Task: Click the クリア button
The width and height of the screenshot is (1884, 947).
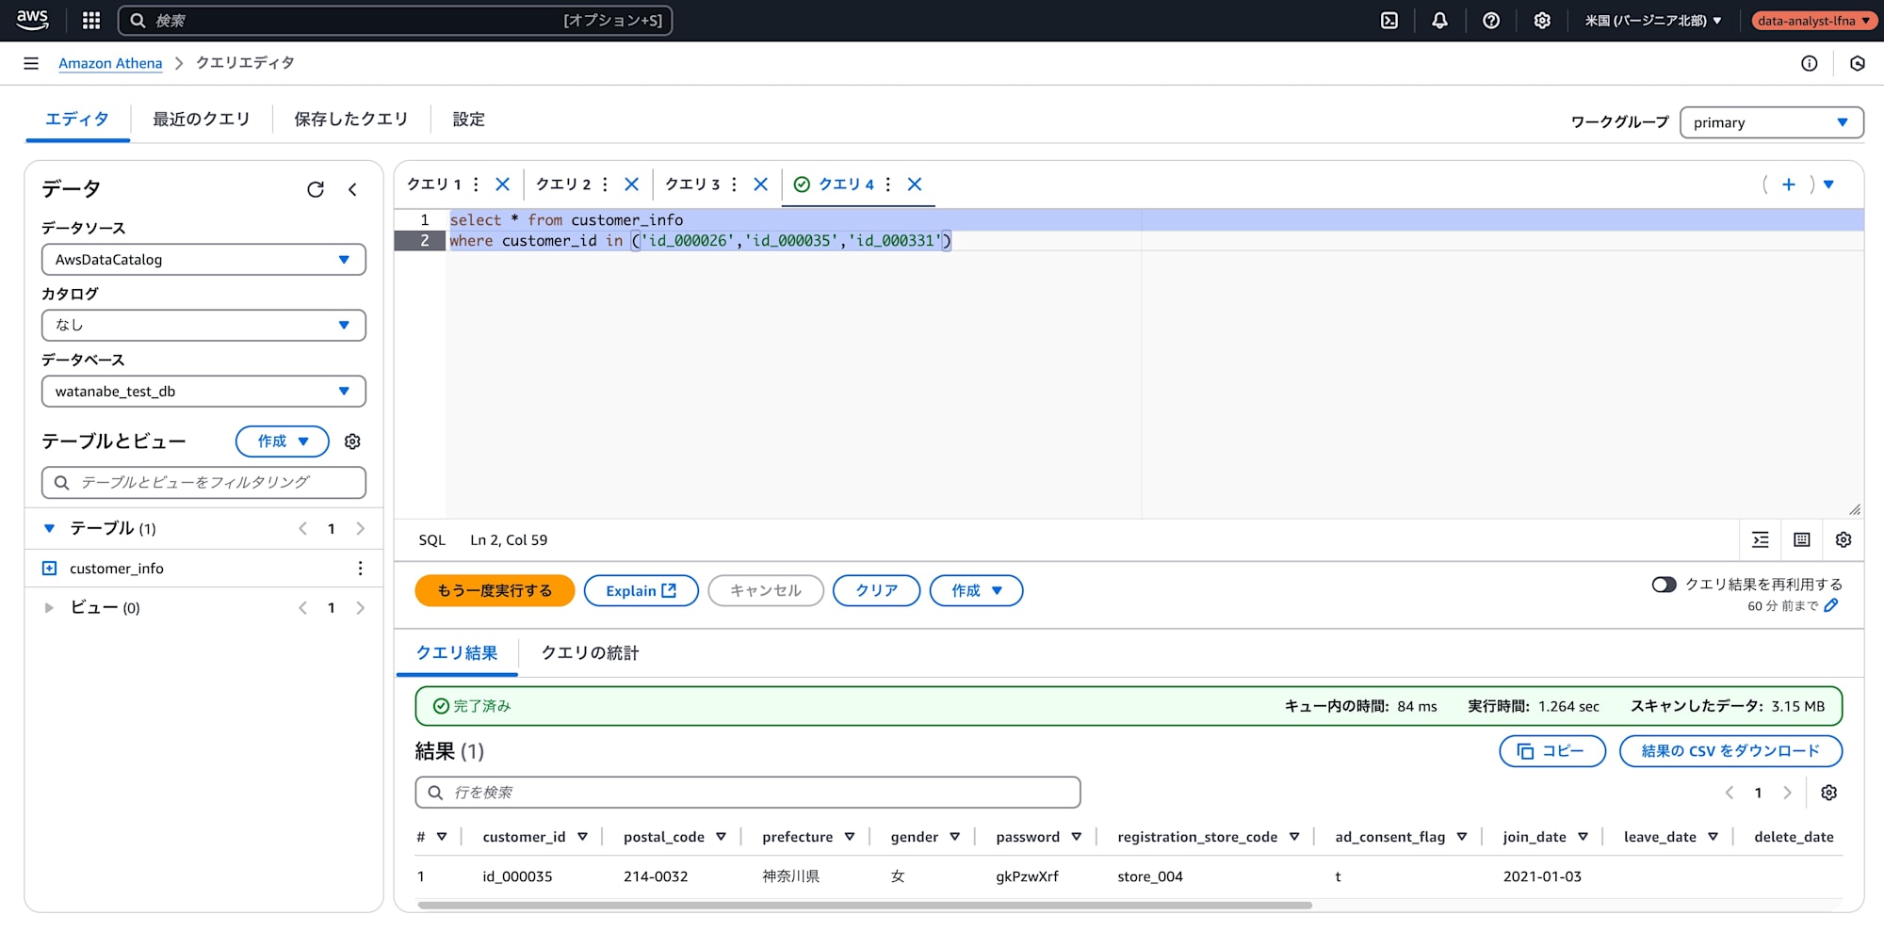Action: point(876,590)
